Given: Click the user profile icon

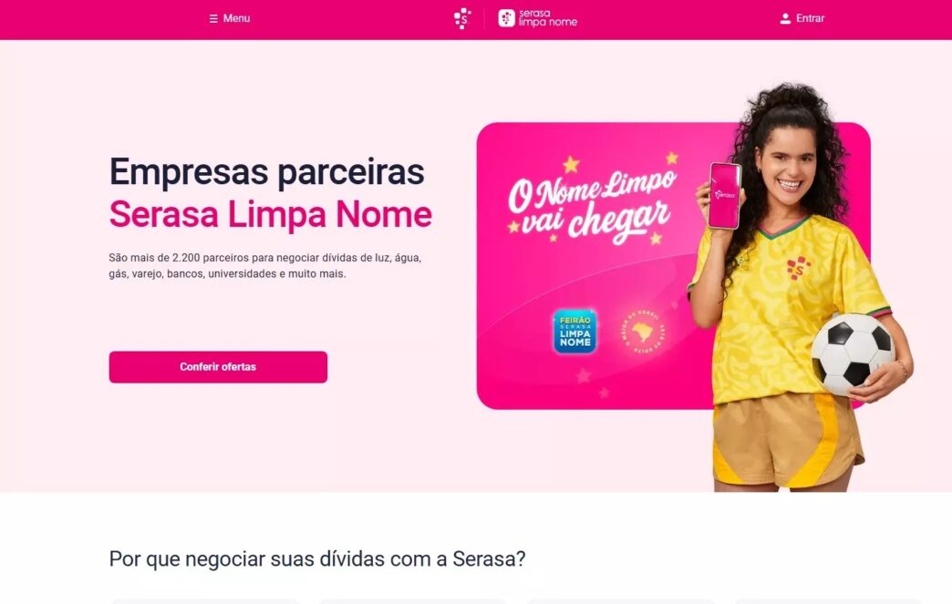Looking at the screenshot, I should [x=785, y=18].
